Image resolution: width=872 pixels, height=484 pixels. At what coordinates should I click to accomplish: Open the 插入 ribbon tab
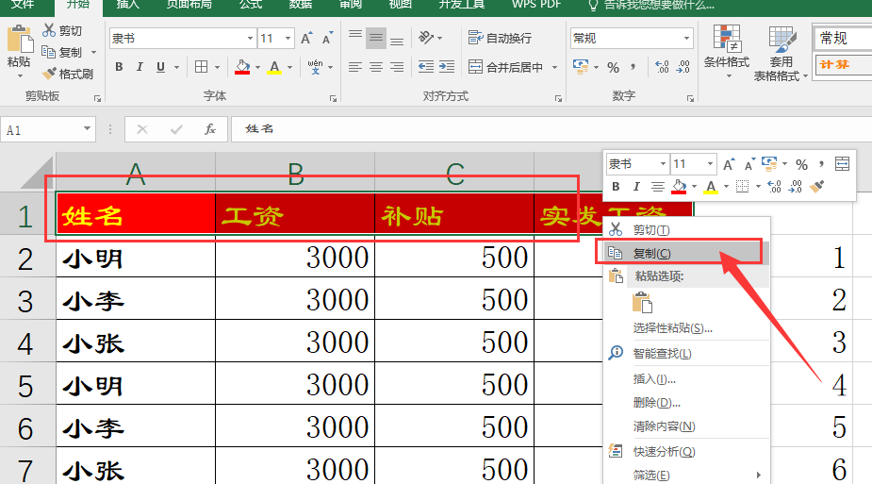coord(127,5)
